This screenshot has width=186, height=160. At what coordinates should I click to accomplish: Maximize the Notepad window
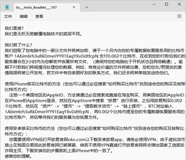pyautogui.click(x=166, y=4)
